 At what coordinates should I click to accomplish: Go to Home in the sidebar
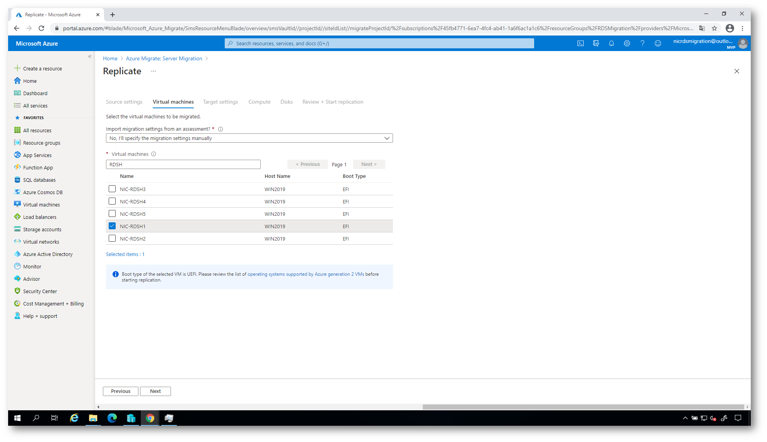[30, 81]
